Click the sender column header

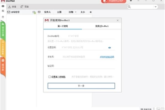(47, 12)
